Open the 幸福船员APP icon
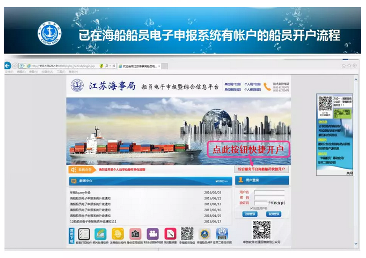Screen dimensions: 366x258 204,234
